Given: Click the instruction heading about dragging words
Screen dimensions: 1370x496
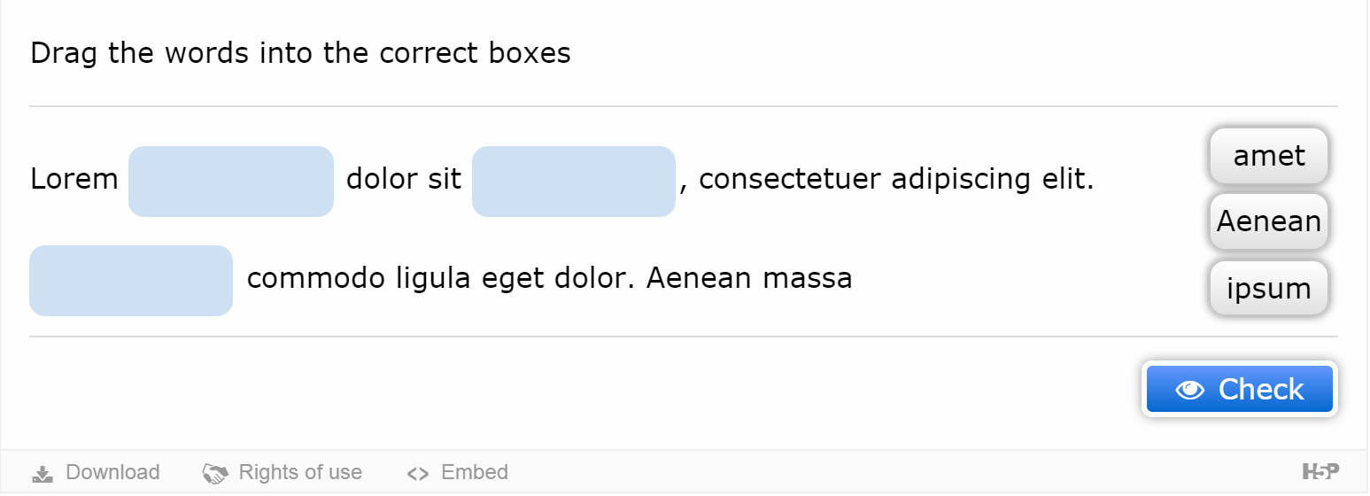Looking at the screenshot, I should [x=300, y=54].
